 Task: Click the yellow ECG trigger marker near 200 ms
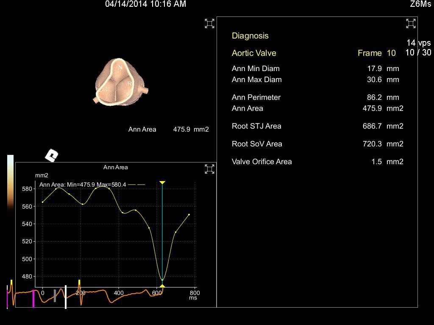point(79,282)
